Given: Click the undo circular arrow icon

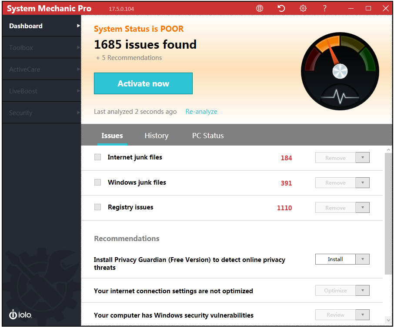Looking at the screenshot, I should (281, 8).
